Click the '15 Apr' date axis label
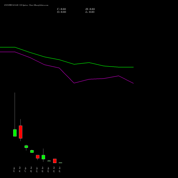 click(14, 169)
